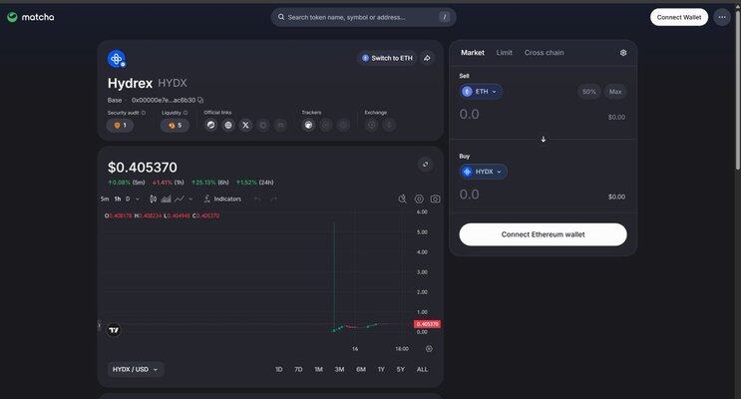Image resolution: width=741 pixels, height=399 pixels.
Task: Set chart range to 6M
Action: 361,369
